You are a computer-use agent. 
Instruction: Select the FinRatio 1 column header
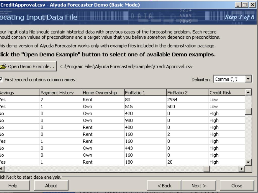coord(145,92)
